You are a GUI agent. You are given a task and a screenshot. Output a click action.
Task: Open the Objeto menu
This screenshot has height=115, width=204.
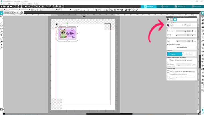click(x=30, y=4)
